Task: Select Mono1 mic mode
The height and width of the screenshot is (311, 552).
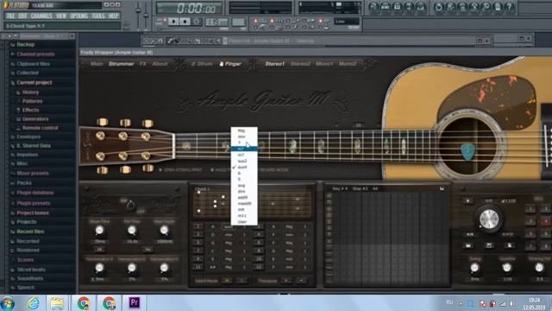Action: [x=324, y=64]
